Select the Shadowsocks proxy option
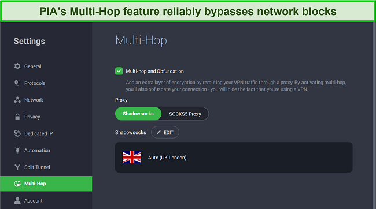The image size is (376, 209). click(138, 114)
